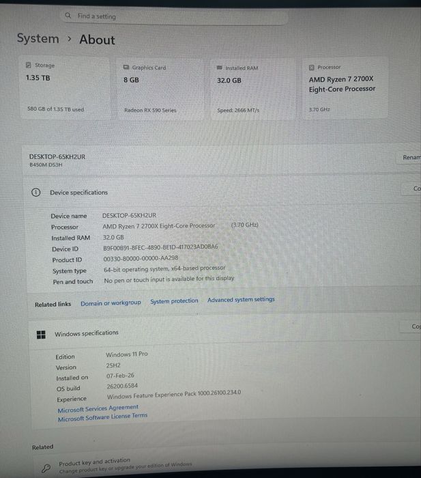Open the Graphics Card 8 GB card
This screenshot has height=478, width=421.
(160, 88)
